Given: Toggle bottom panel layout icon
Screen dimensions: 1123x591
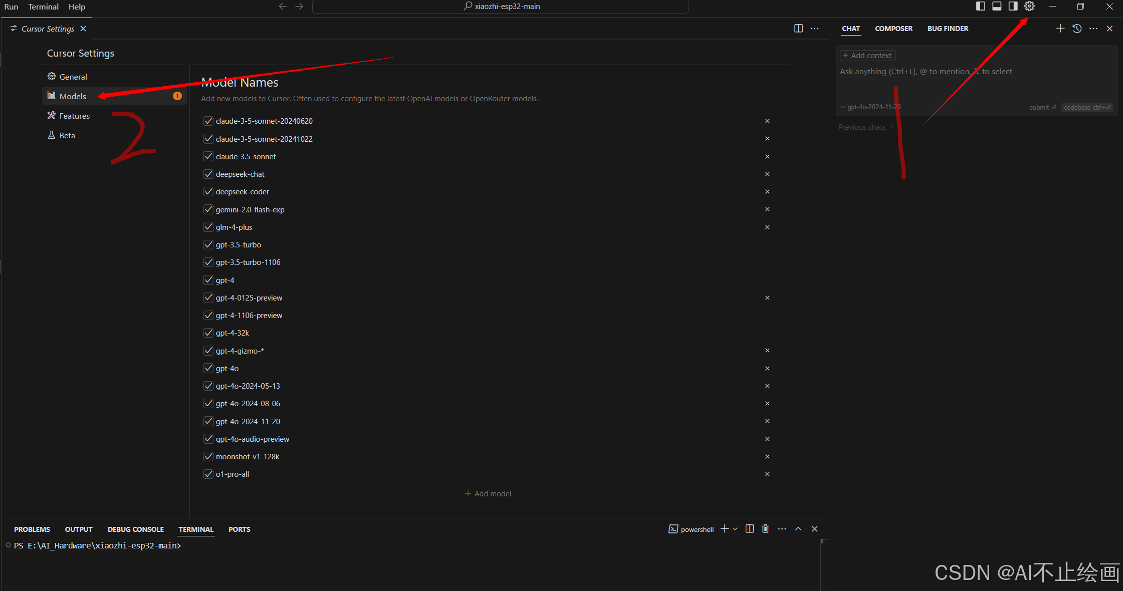Looking at the screenshot, I should point(997,6).
